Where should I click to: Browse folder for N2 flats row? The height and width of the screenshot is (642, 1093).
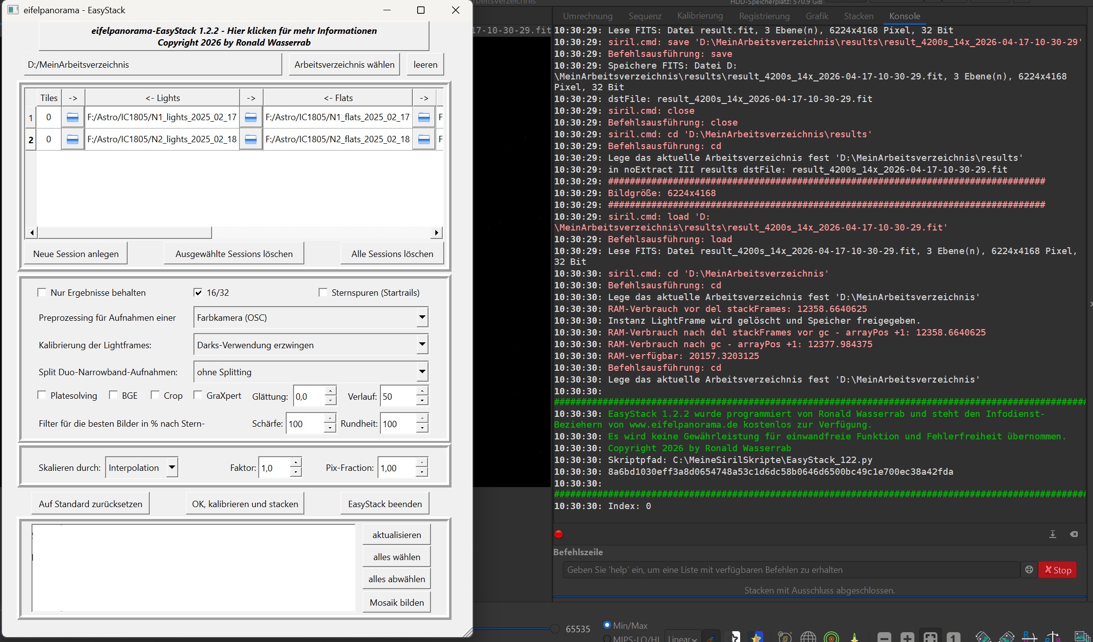coord(250,139)
